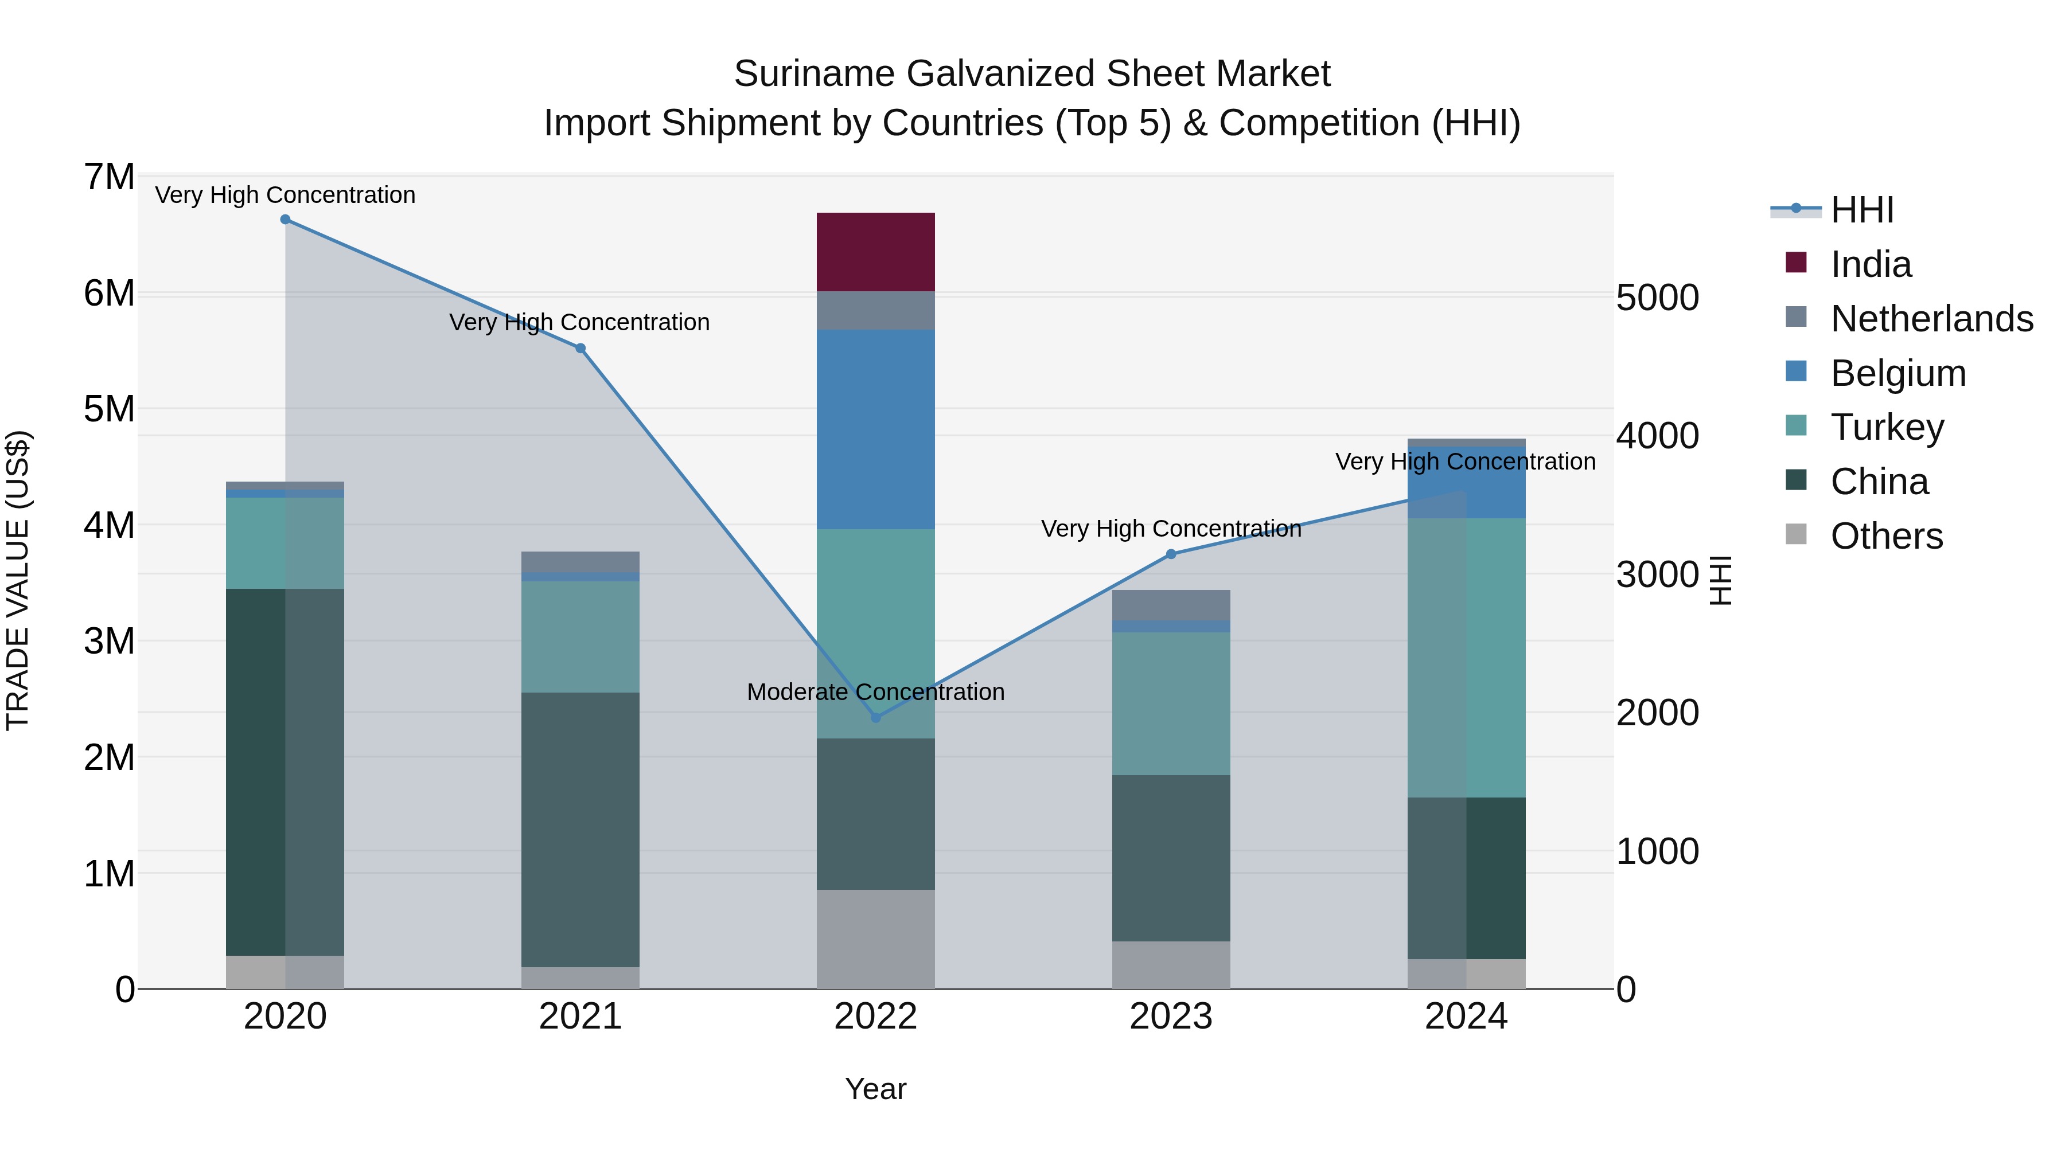
Task: Click the Others gray legend swatch
Action: click(x=1797, y=534)
